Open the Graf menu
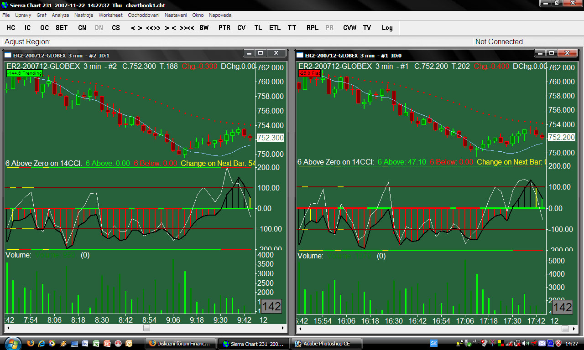 pyautogui.click(x=42, y=15)
